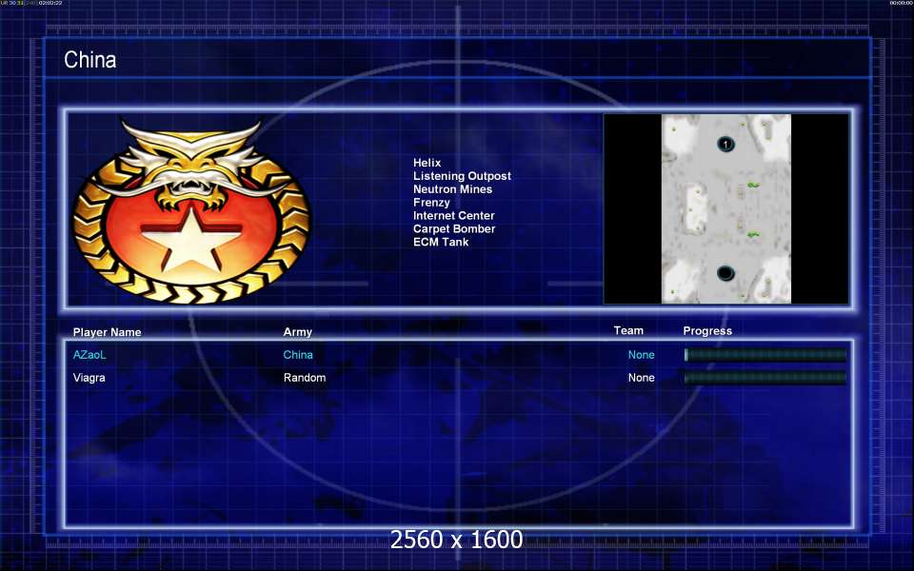Click the Progress column header
Screen dimensions: 914x571
[707, 331]
